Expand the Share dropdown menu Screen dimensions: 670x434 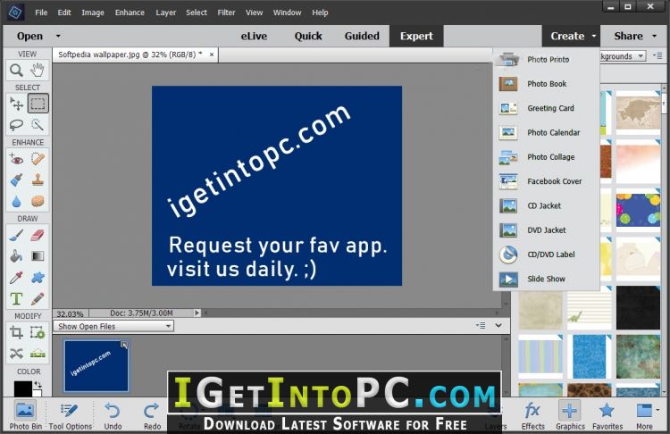[634, 37]
